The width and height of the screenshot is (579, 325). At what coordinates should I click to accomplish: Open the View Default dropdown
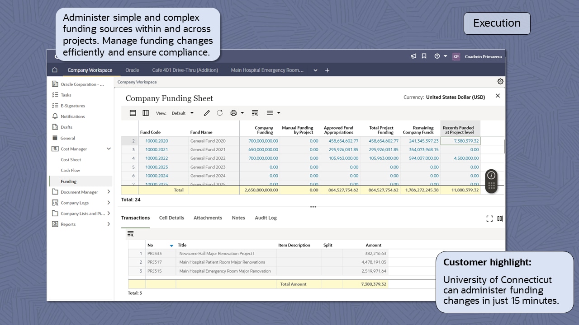click(182, 113)
